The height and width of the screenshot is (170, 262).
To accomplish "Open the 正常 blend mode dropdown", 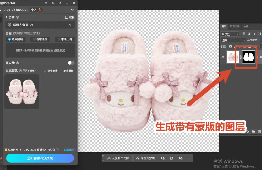I will tap(233, 40).
